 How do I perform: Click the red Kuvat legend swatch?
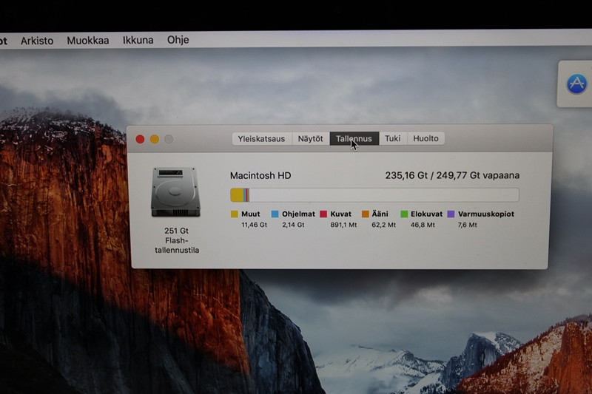323,214
